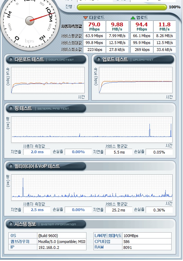Click the CPU타입 label cell
Viewport: 183px width, 261px height.
tap(108, 241)
